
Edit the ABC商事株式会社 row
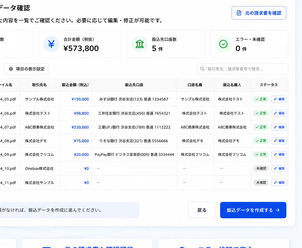[279, 127]
